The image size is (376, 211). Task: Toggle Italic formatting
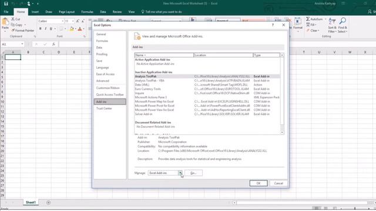click(46, 29)
